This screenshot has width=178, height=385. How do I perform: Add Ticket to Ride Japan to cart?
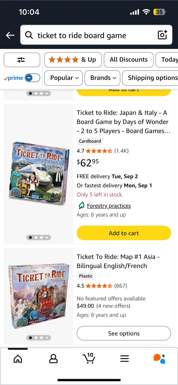[x=124, y=233]
